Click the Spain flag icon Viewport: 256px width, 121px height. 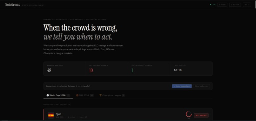coord(51,116)
